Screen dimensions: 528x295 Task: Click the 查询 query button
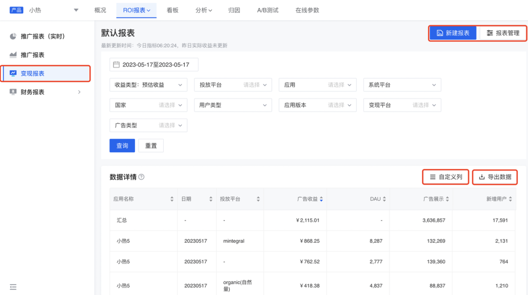(x=122, y=145)
